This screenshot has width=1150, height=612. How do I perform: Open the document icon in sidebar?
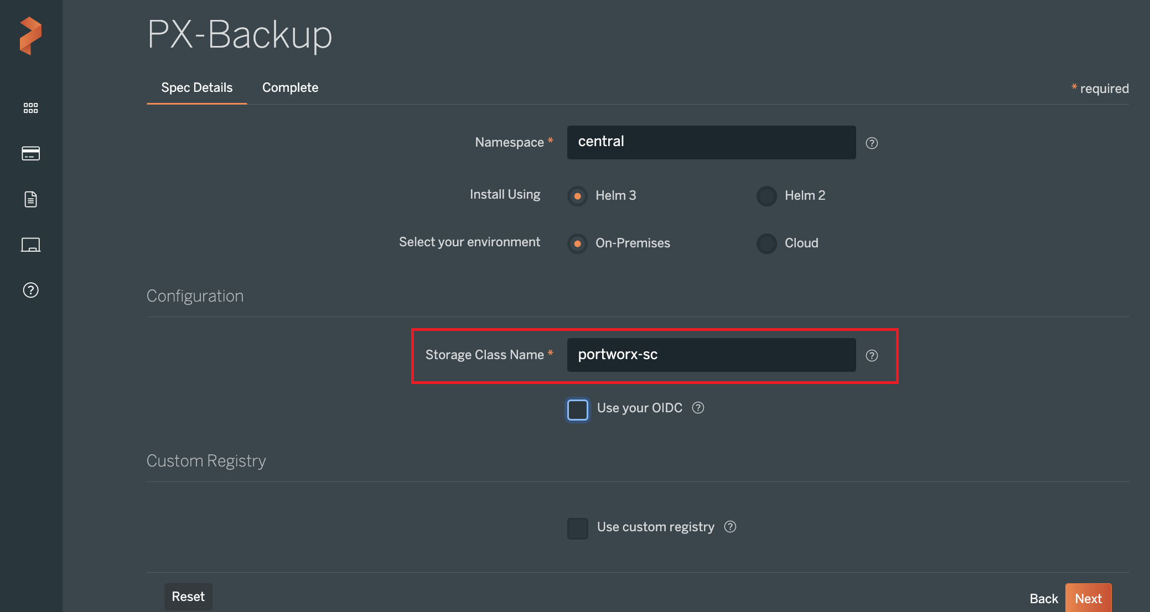point(30,199)
